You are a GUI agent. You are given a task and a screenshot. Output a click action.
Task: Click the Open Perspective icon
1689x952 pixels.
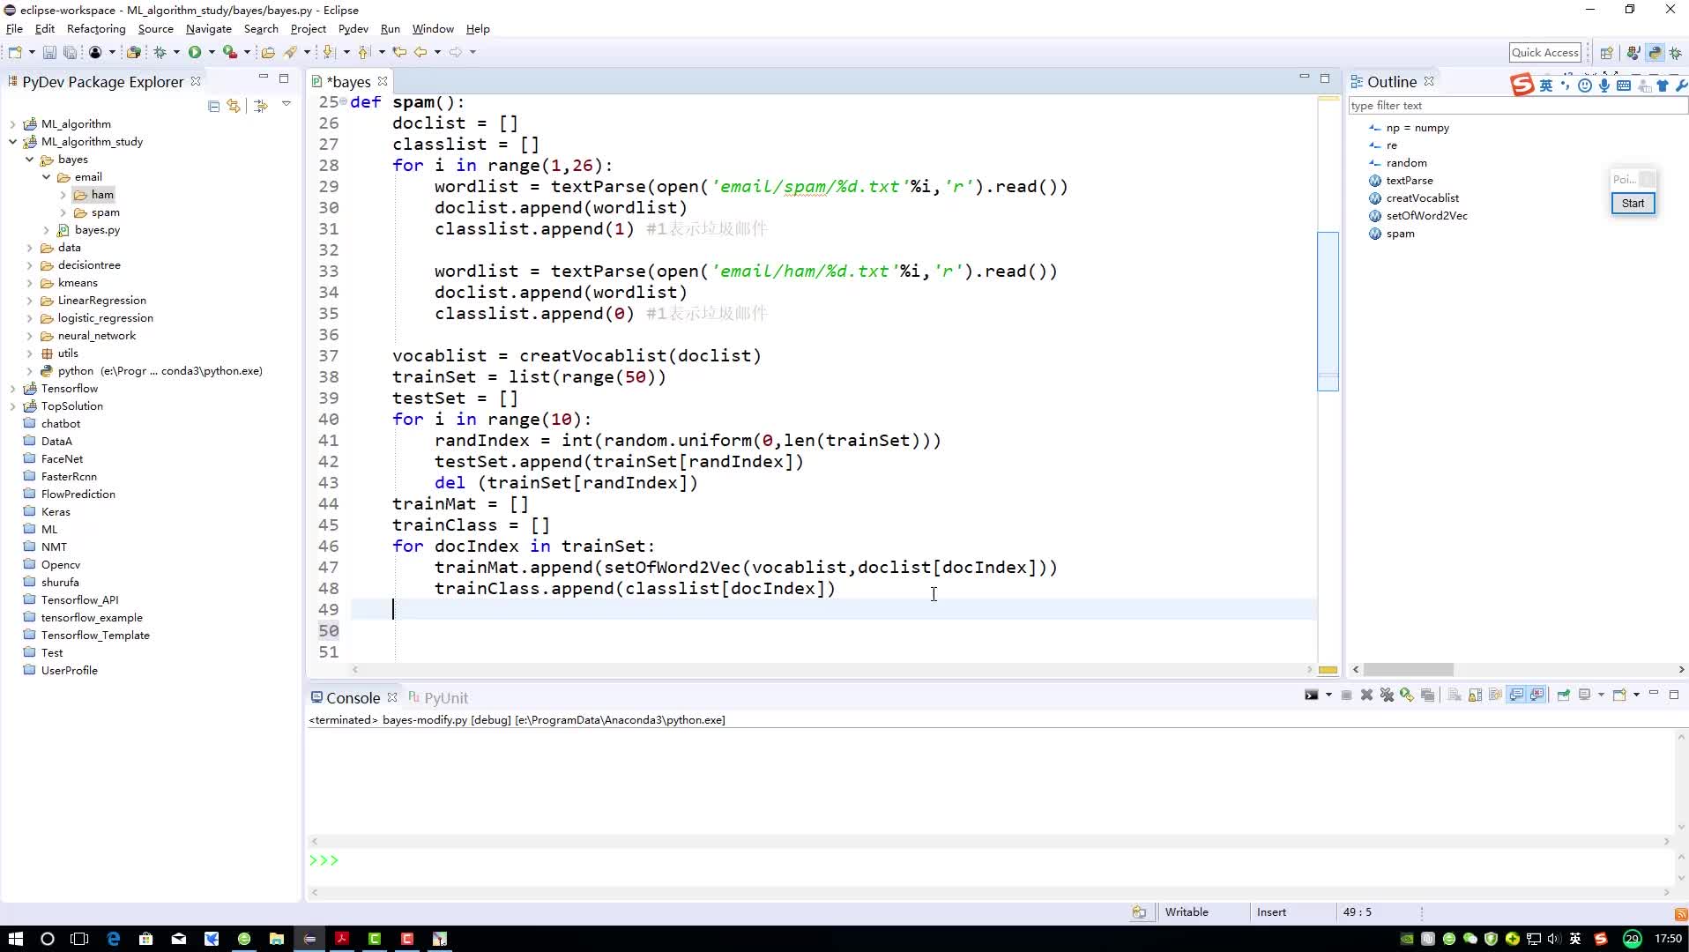(x=1606, y=53)
